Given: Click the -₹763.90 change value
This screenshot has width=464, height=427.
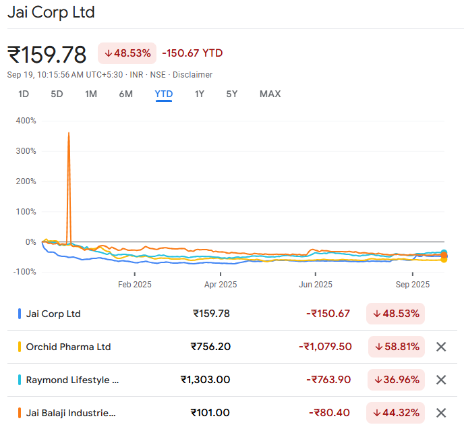Looking at the screenshot, I should tap(328, 380).
